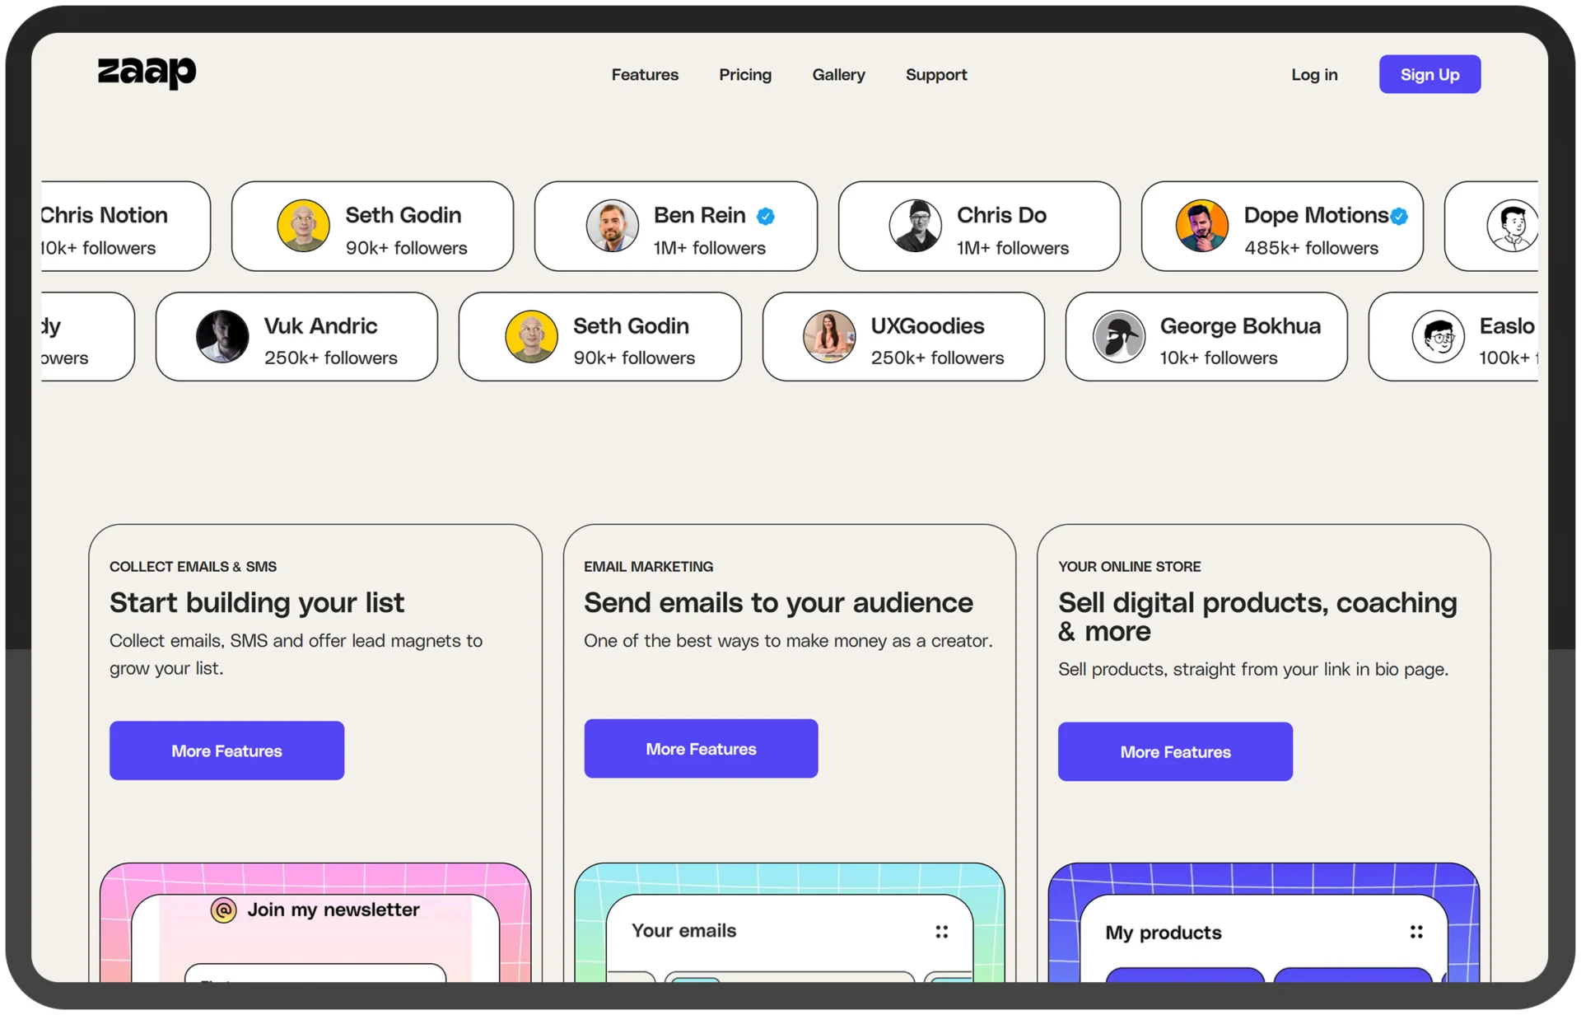Open the Features menu item
Viewport: 1581px width, 1015px height.
[645, 75]
